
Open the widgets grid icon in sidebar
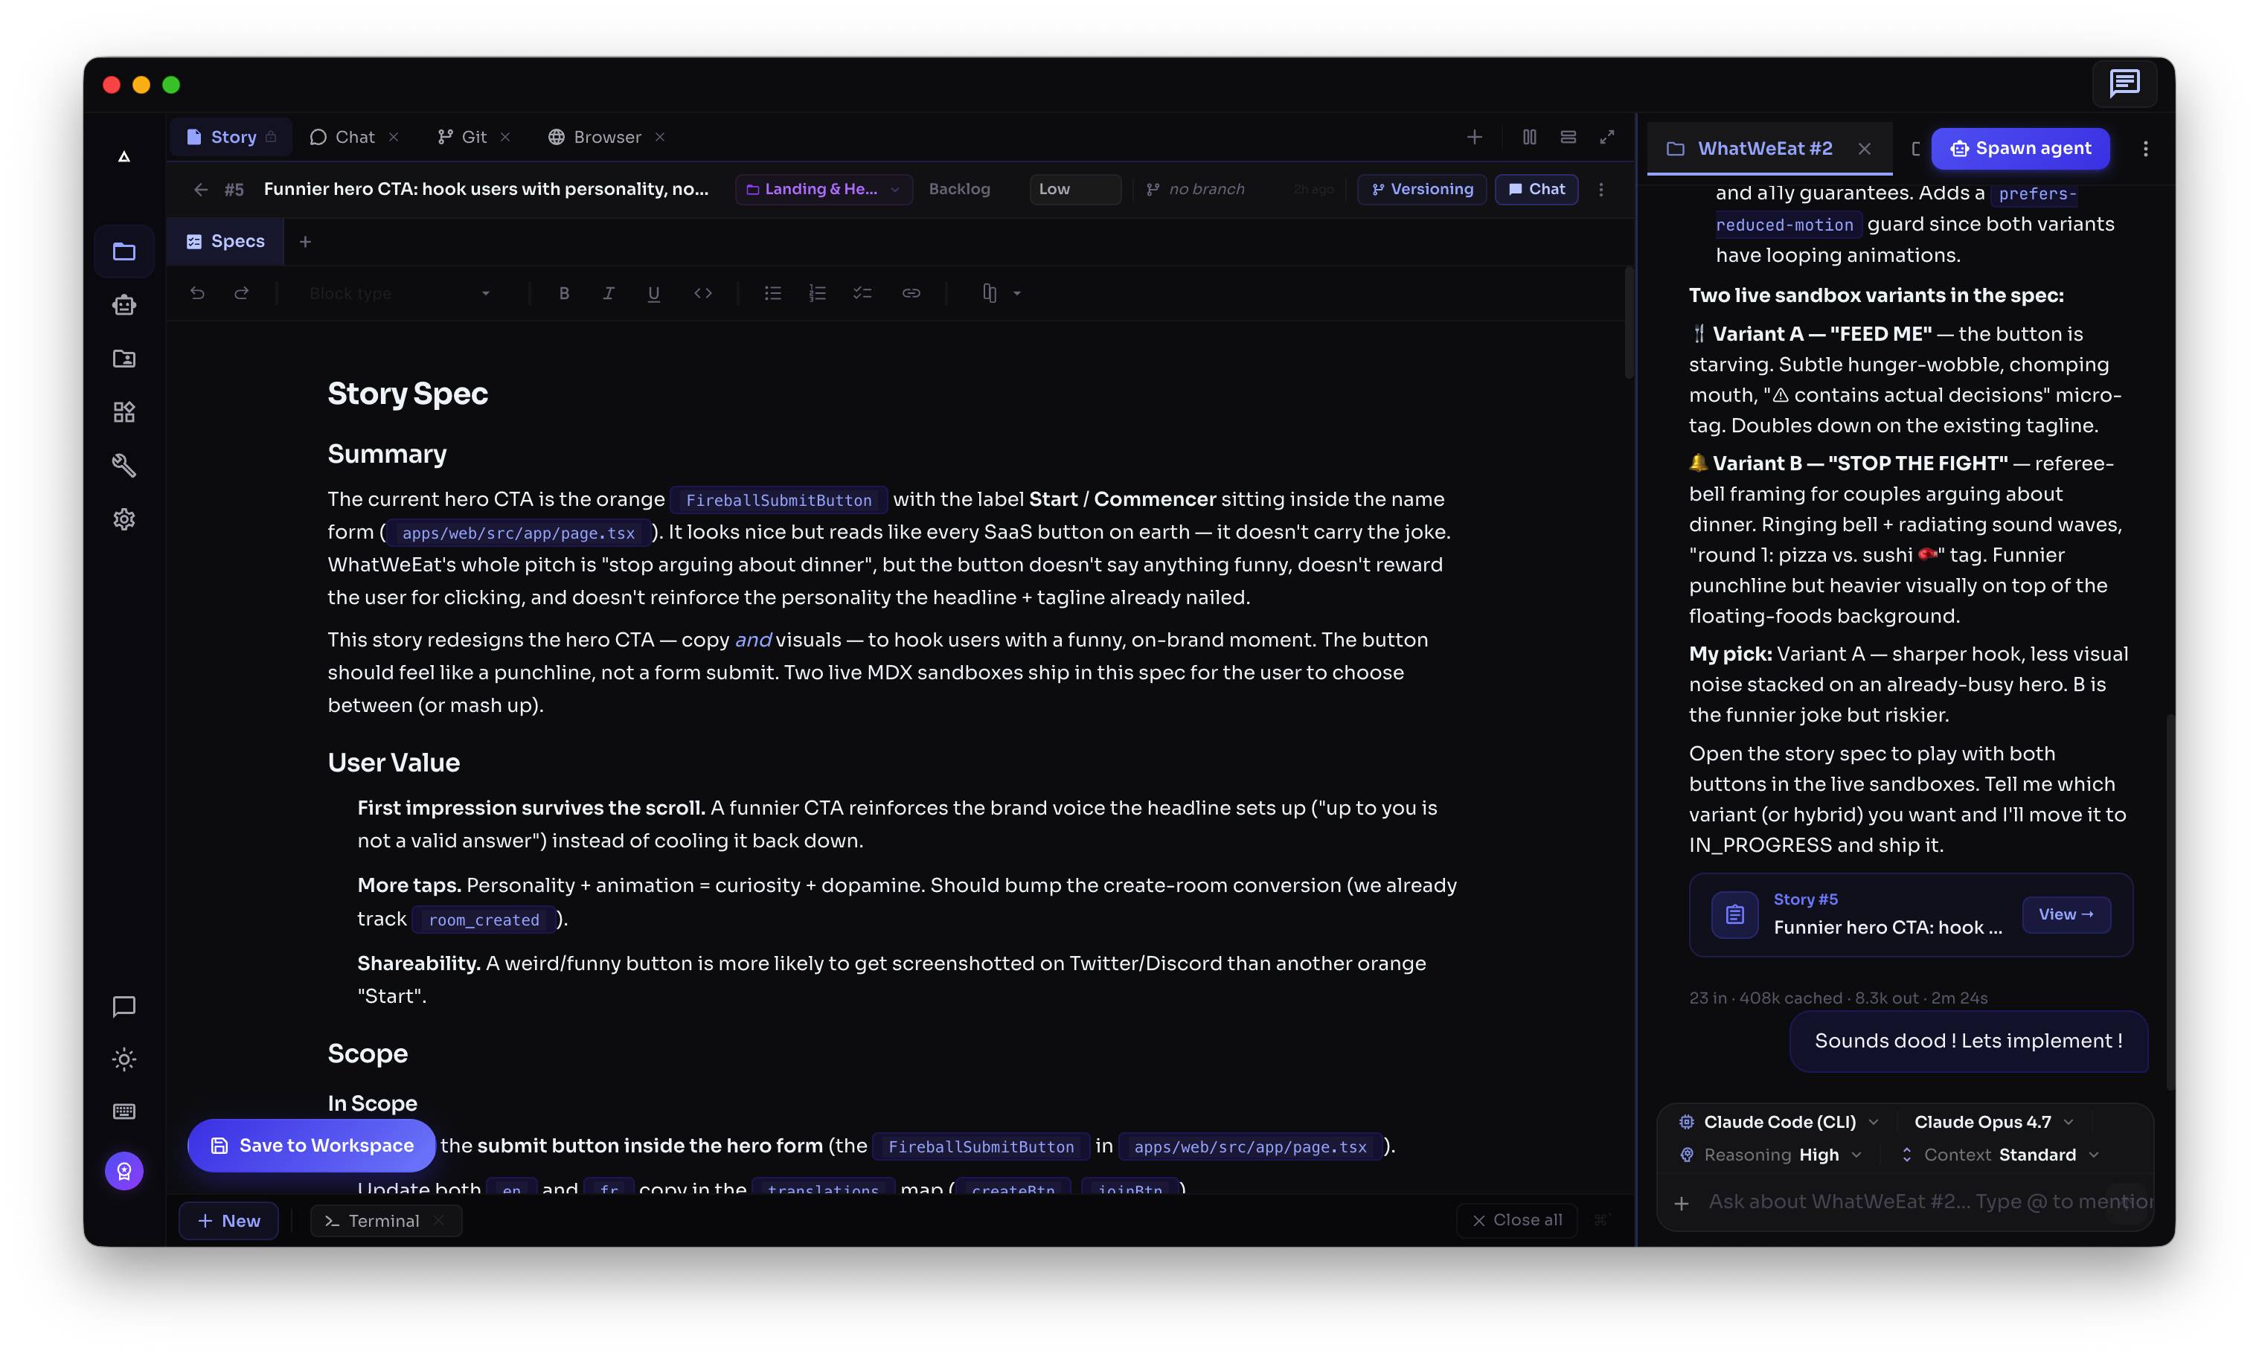[x=124, y=412]
